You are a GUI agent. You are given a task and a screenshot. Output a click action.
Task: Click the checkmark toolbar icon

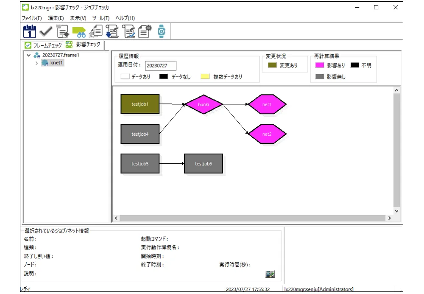pos(46,31)
